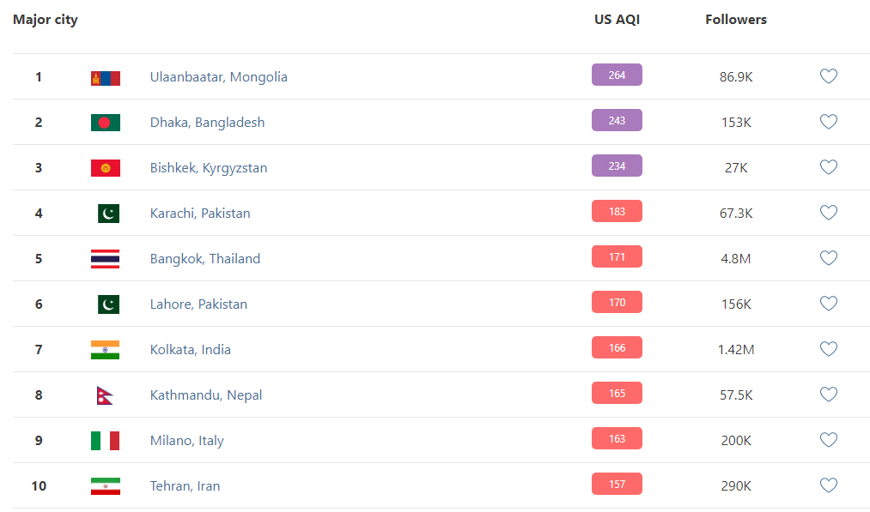Click the India flag icon

click(106, 350)
